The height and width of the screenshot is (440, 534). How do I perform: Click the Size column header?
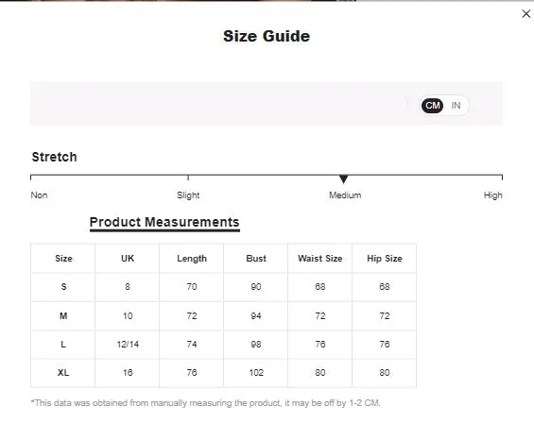pyautogui.click(x=63, y=259)
